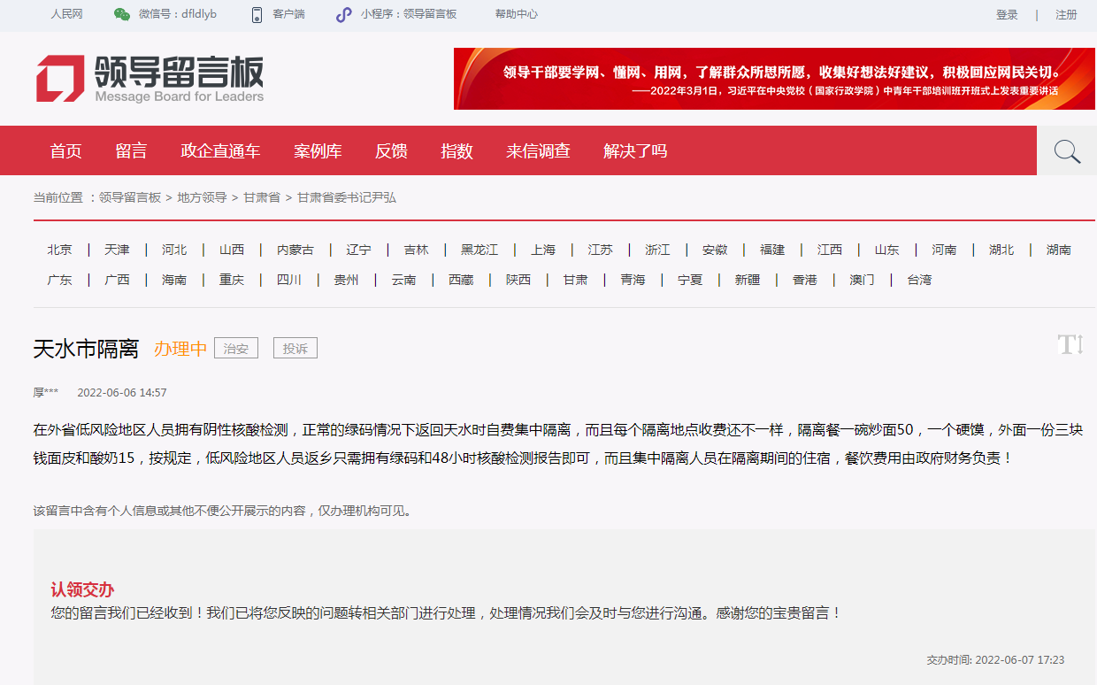This screenshot has width=1097, height=685.
Task: Click the 注册 register link
Action: tap(1066, 14)
